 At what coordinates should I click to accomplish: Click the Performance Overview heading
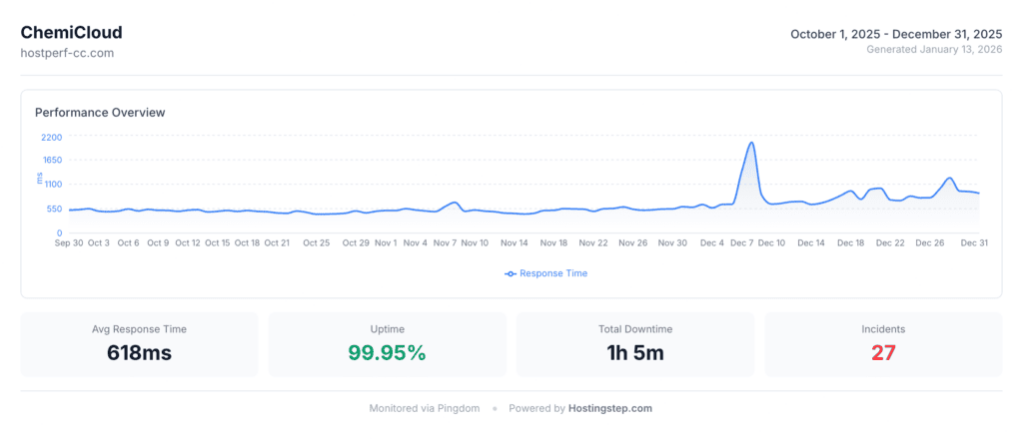[x=100, y=112]
